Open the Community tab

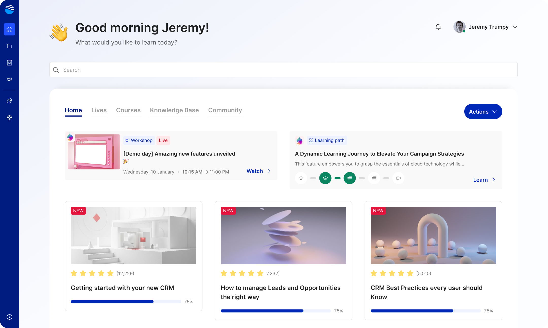pos(225,110)
